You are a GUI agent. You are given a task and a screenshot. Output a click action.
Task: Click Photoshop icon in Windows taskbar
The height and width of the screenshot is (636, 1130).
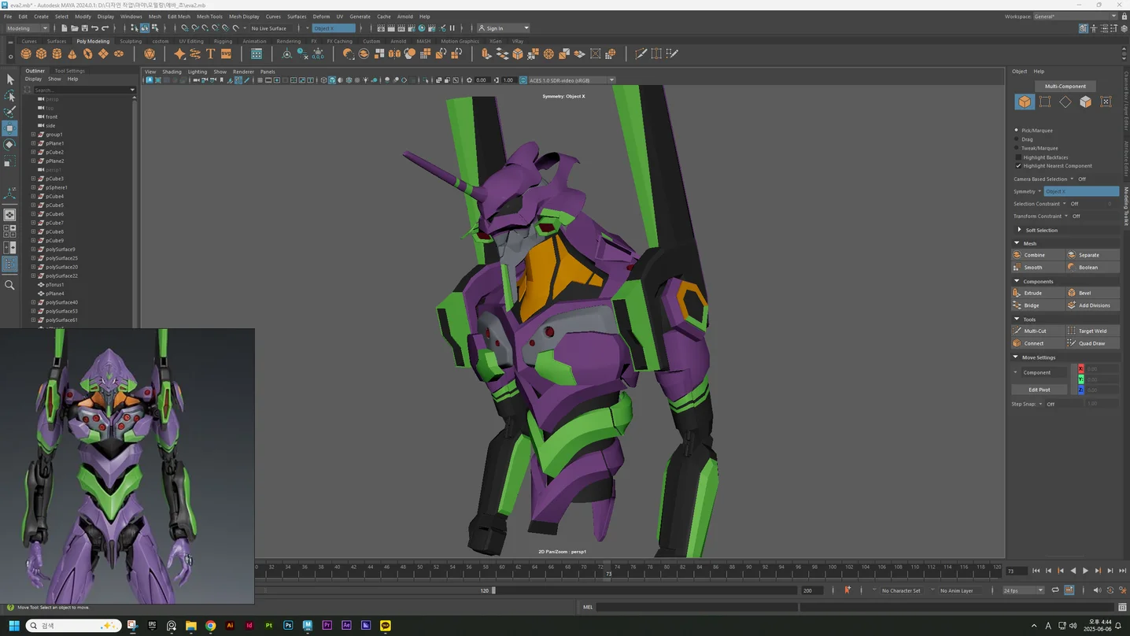288,626
